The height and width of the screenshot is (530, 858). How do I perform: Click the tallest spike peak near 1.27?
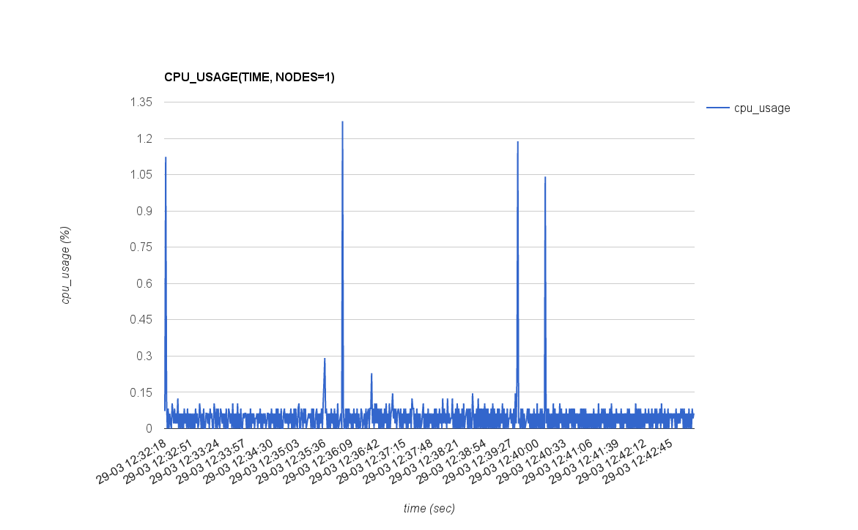coord(342,122)
